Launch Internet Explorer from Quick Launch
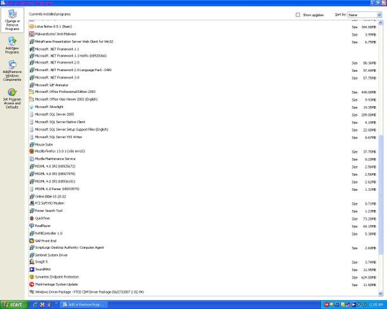 click(35, 305)
